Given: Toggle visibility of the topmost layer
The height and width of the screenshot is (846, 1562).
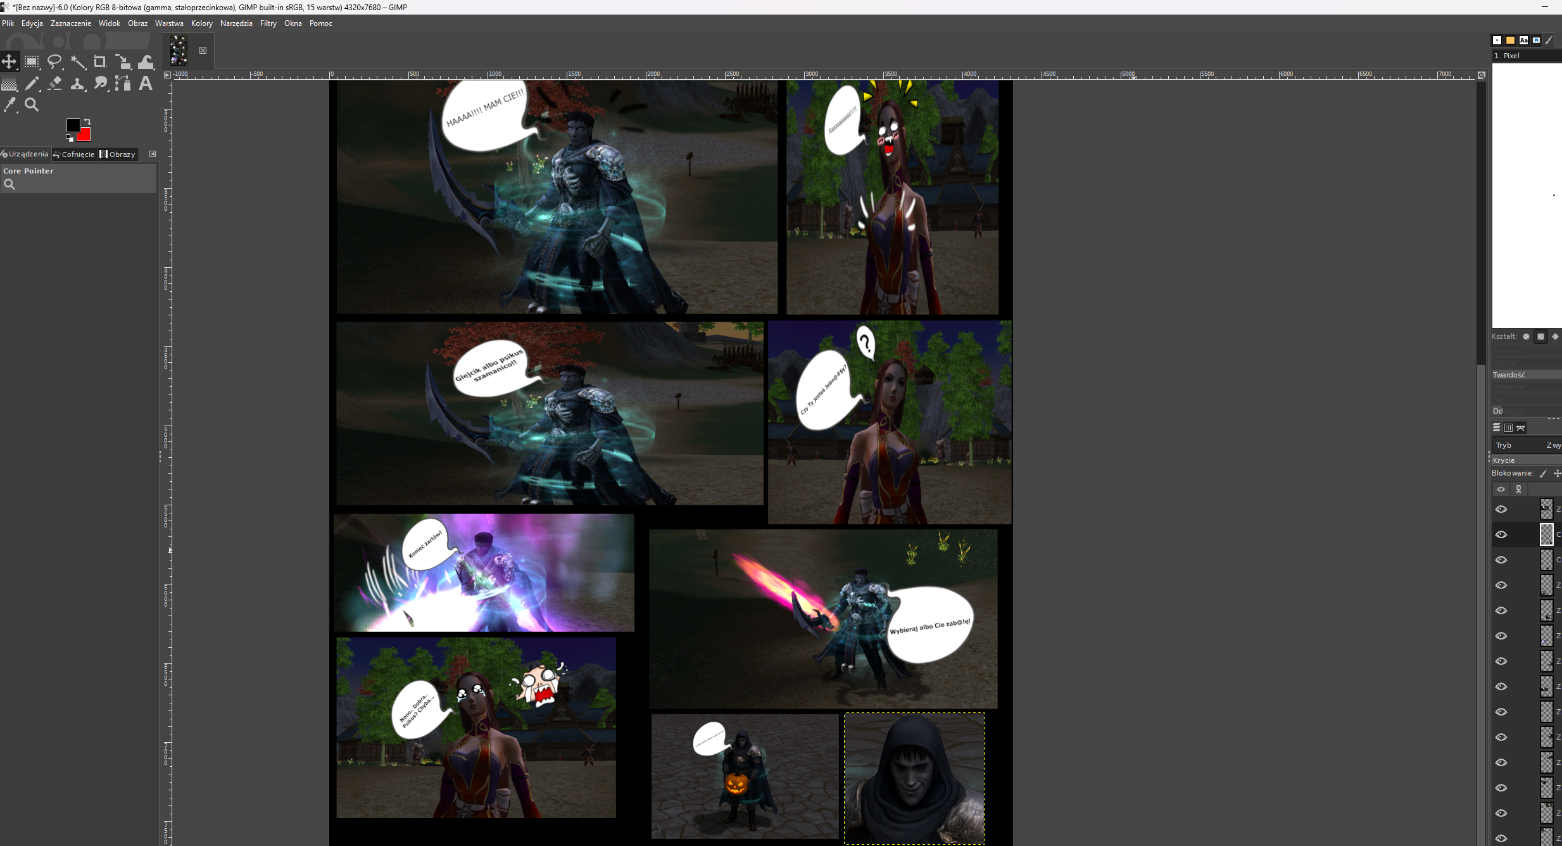Looking at the screenshot, I should click(x=1501, y=509).
